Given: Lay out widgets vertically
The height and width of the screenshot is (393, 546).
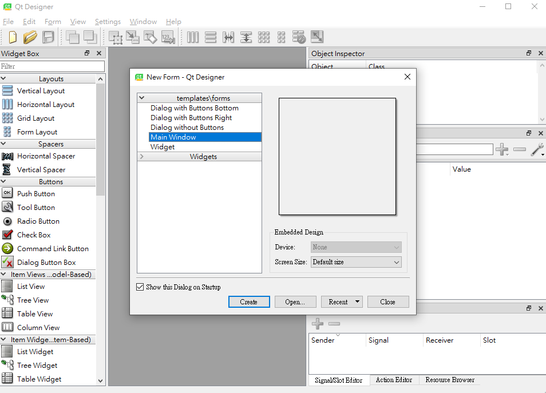Looking at the screenshot, I should [211, 37].
